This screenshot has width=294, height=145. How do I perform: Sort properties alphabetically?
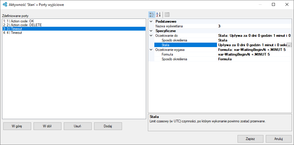pyautogui.click(x=159, y=14)
